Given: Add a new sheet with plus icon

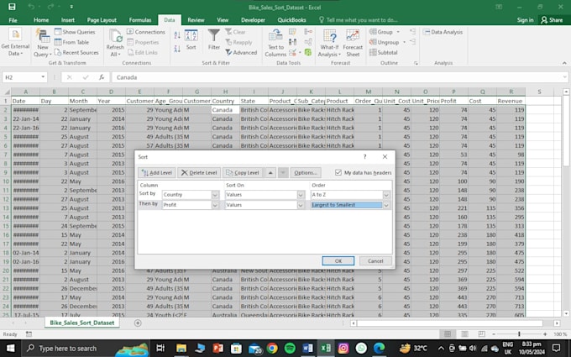Looking at the screenshot, I should click(x=138, y=323).
